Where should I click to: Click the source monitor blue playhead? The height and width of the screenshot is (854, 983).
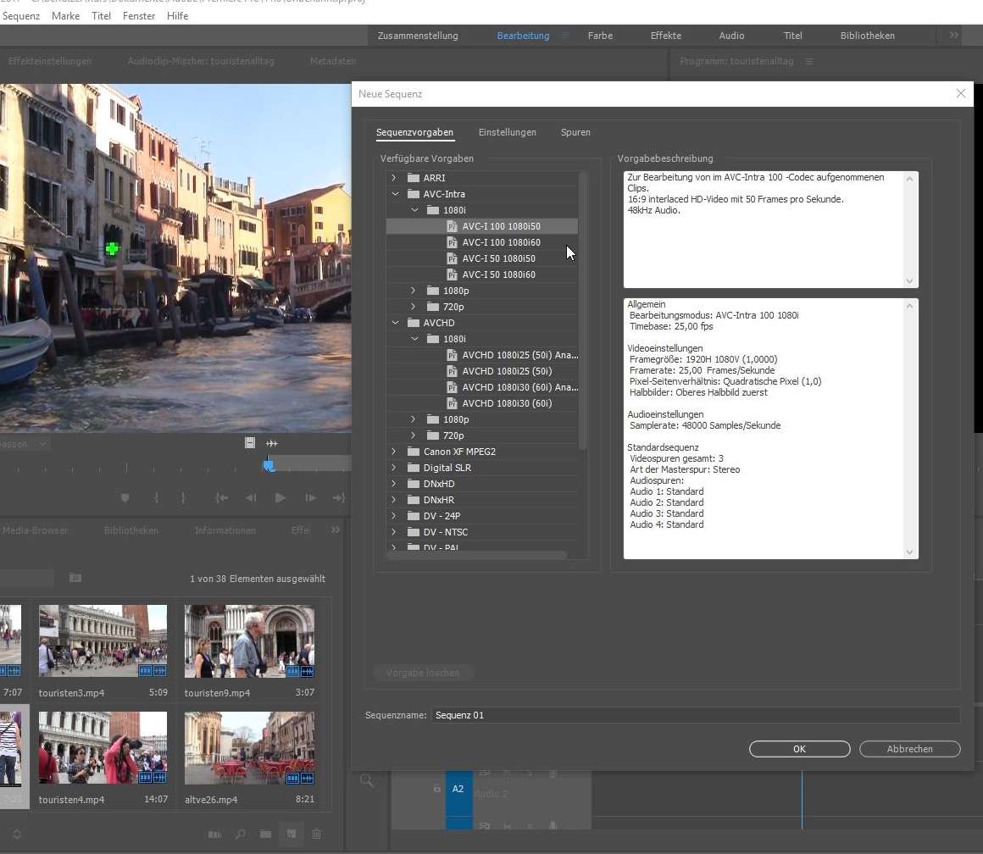pos(269,465)
